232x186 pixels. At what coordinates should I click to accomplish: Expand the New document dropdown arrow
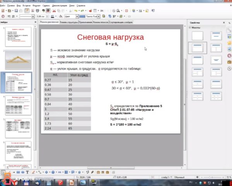click(x=6, y=11)
